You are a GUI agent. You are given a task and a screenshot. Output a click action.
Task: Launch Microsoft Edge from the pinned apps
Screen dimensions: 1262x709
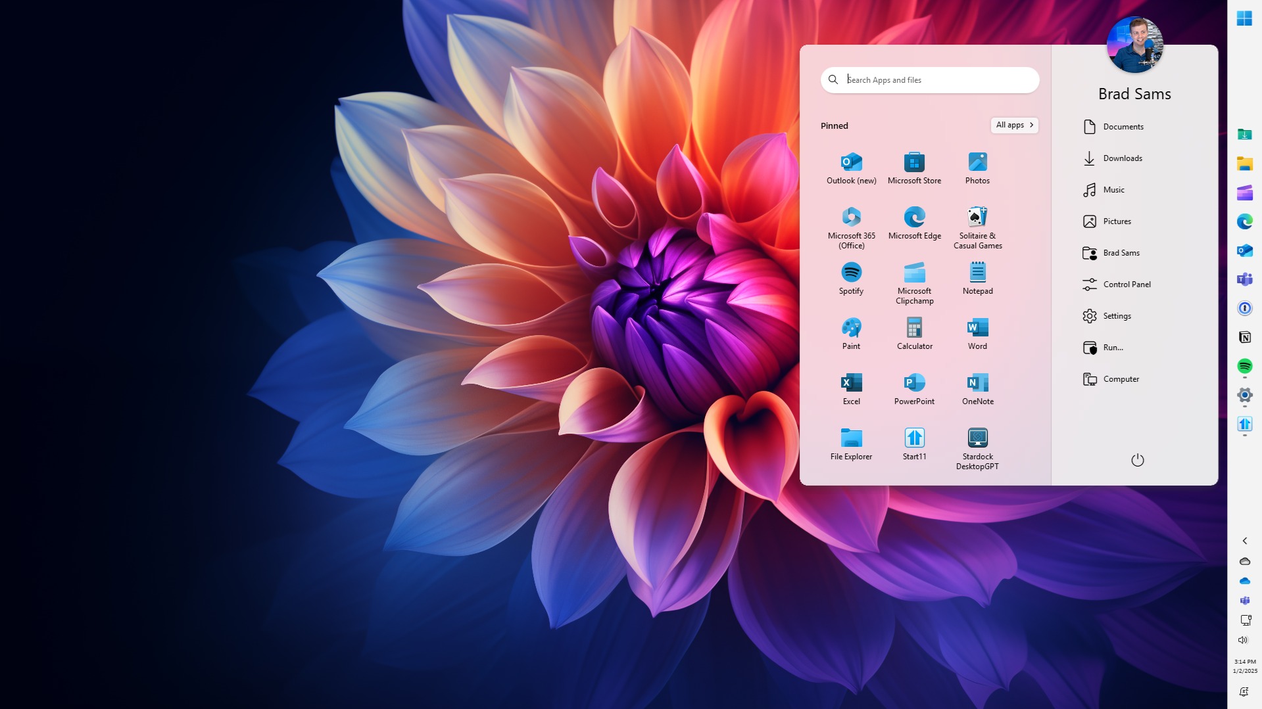tap(914, 224)
